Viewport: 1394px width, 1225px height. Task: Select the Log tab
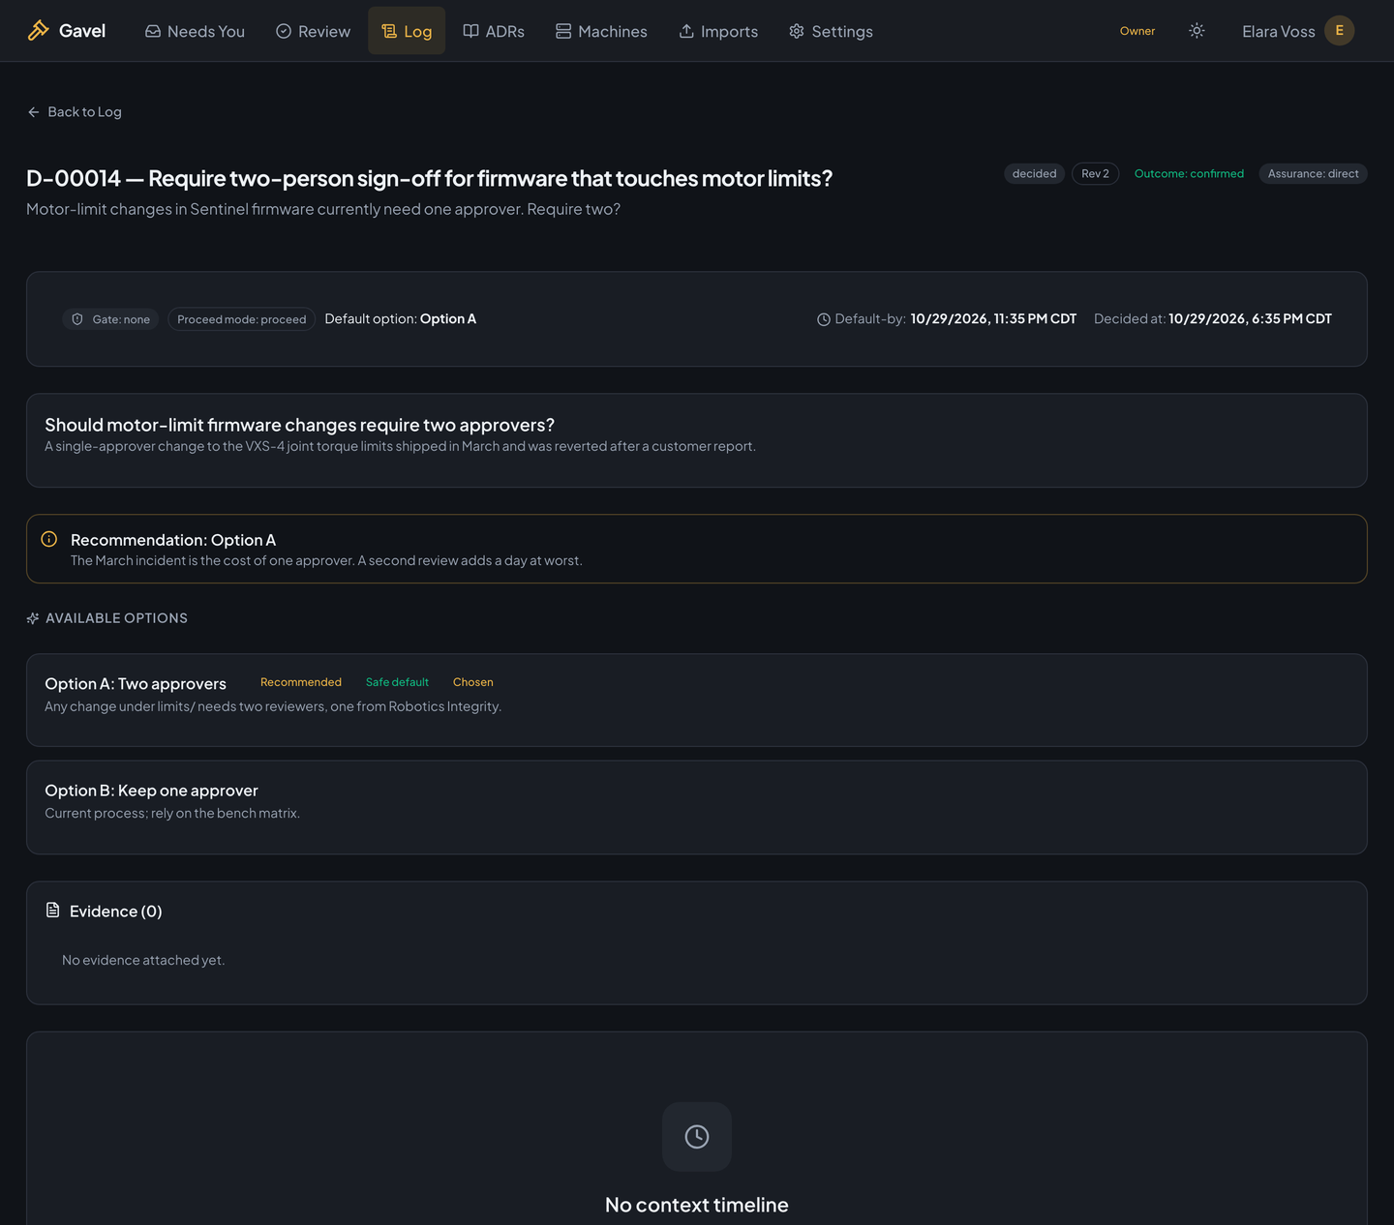(407, 31)
